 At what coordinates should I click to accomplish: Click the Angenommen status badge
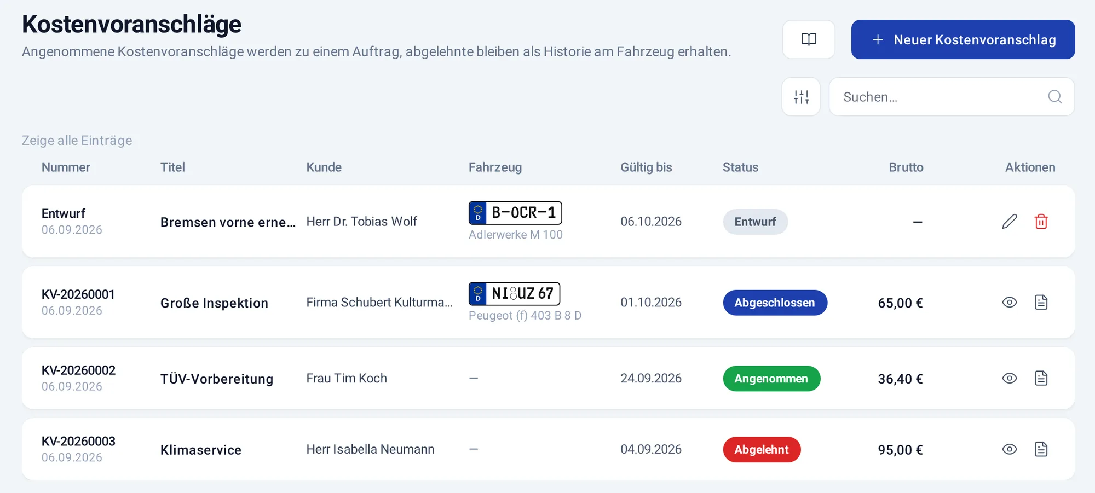coord(771,379)
